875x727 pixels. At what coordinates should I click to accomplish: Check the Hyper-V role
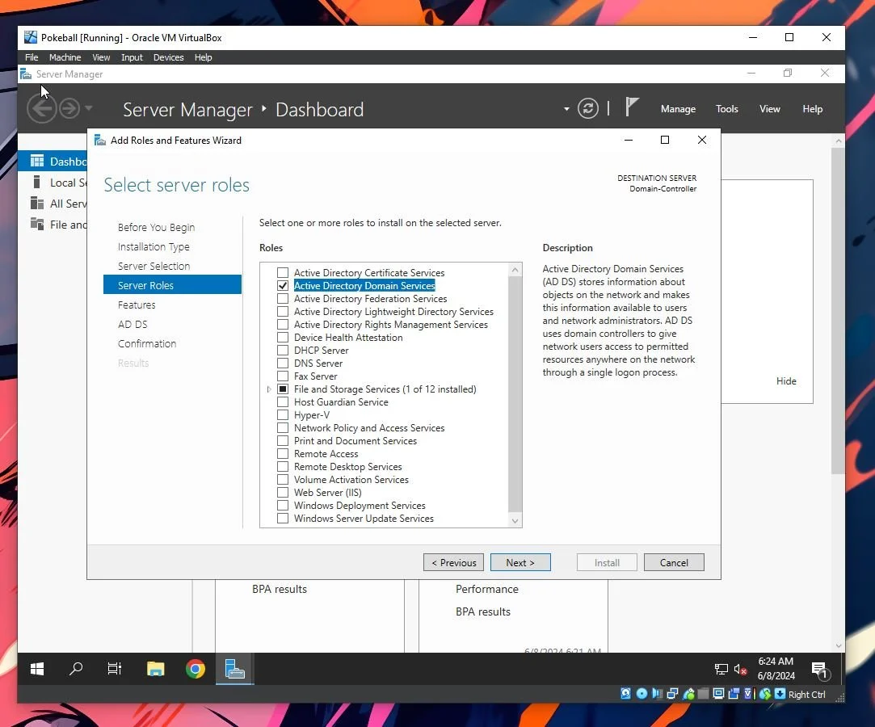[x=283, y=415]
